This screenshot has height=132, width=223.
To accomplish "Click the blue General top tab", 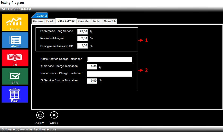I will pyautogui.click(x=42, y=16).
